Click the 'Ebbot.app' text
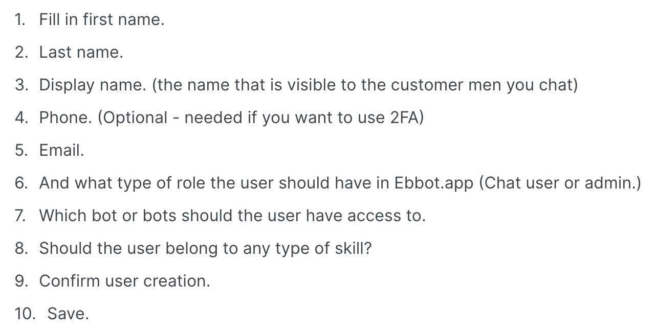 pos(434,183)
